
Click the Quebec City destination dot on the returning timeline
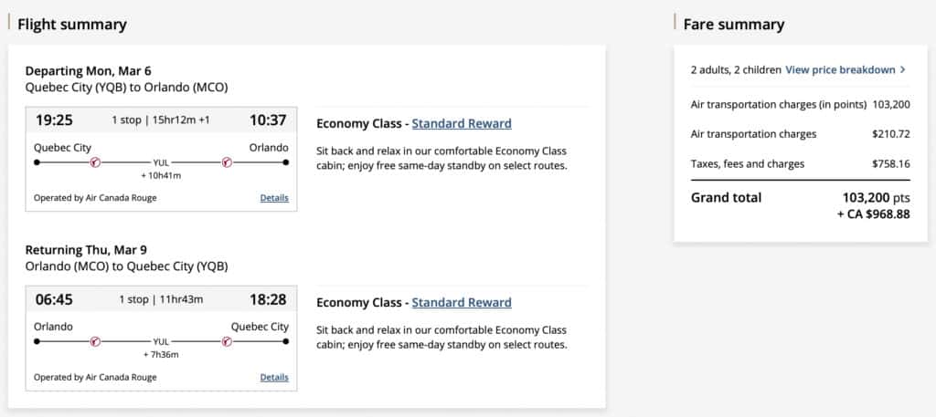(286, 341)
